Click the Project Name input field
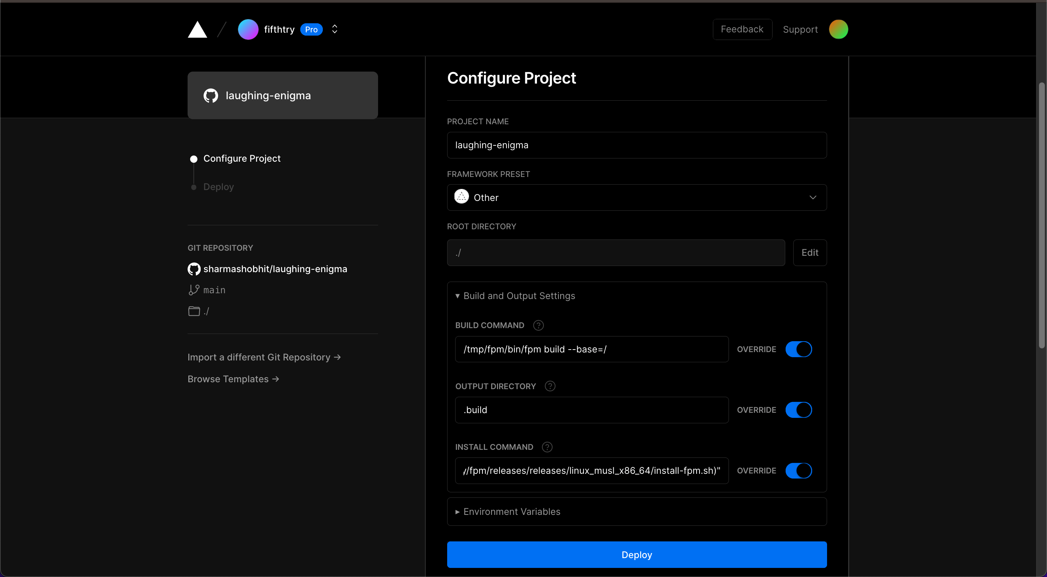Image resolution: width=1047 pixels, height=577 pixels. pos(637,145)
